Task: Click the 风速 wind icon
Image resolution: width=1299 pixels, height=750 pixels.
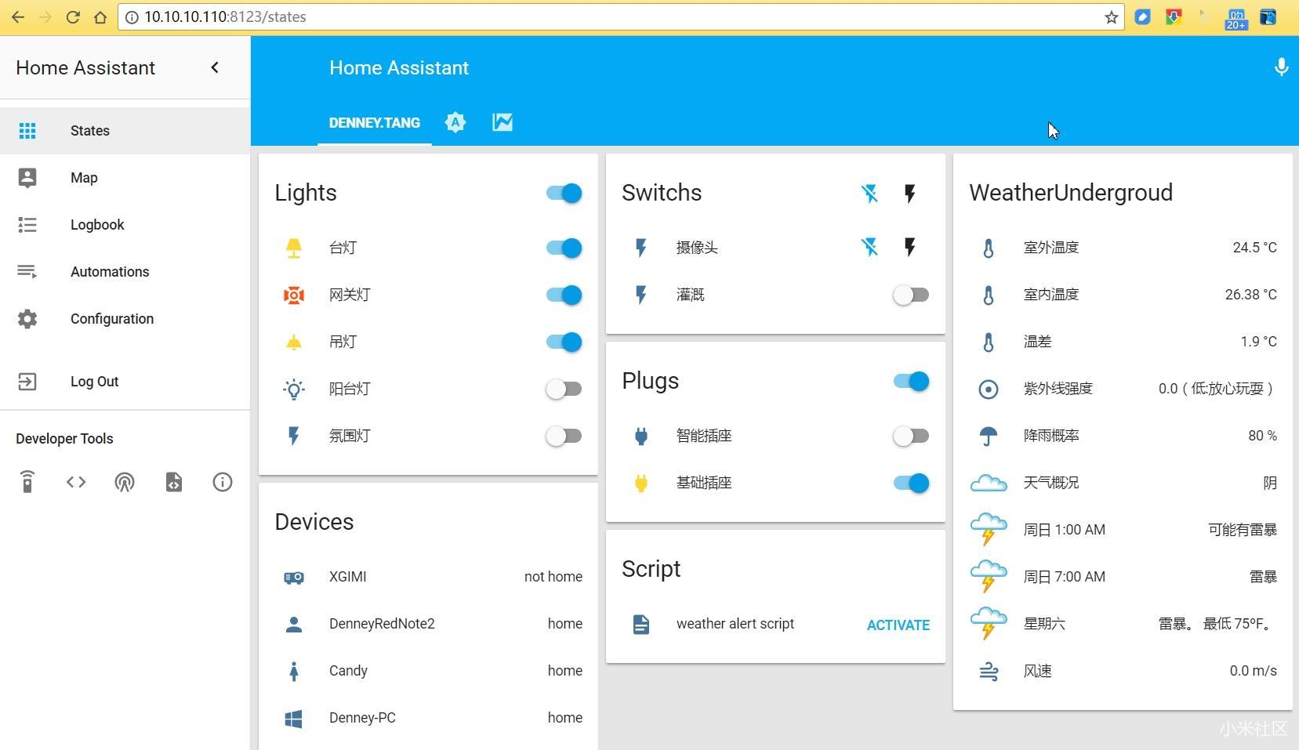Action: point(989,671)
